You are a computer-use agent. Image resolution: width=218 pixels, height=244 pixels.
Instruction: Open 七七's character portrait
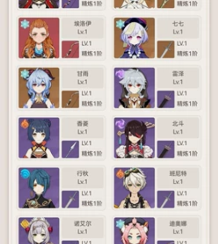(x=134, y=38)
